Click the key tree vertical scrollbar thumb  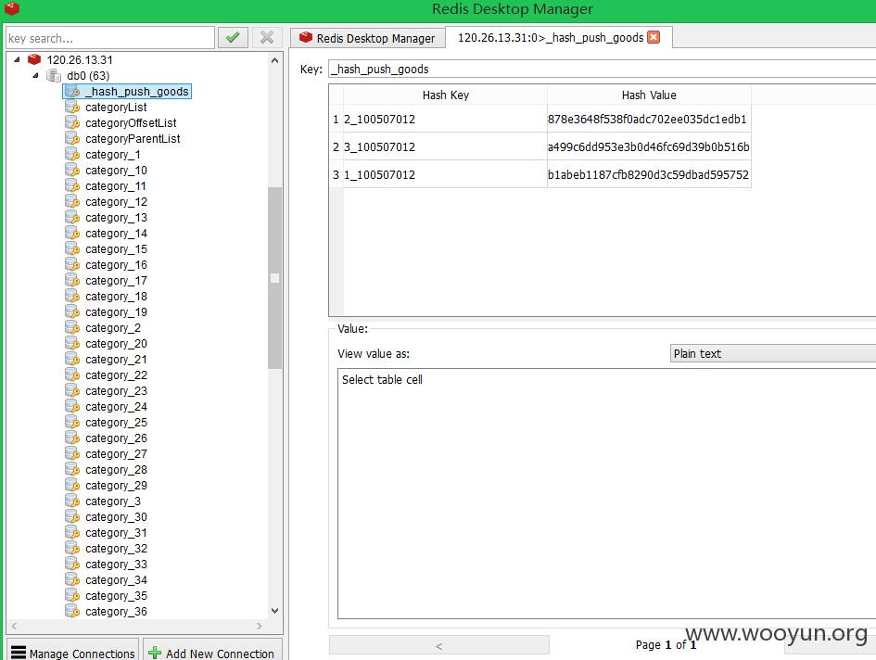[274, 278]
